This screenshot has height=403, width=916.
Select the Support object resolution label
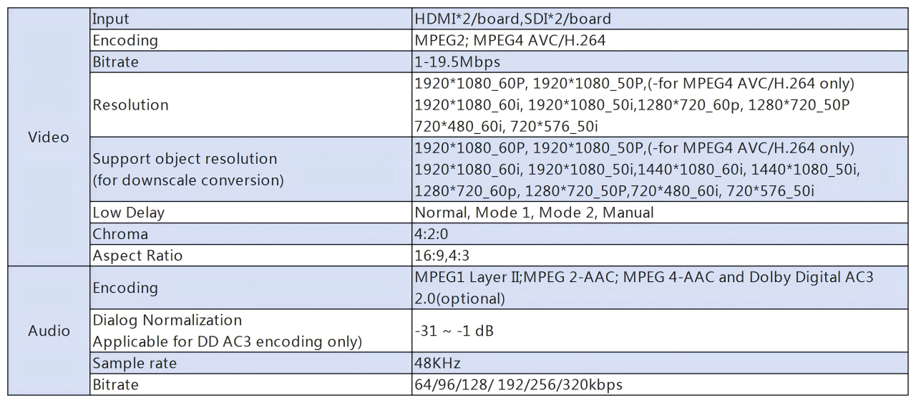(x=185, y=158)
